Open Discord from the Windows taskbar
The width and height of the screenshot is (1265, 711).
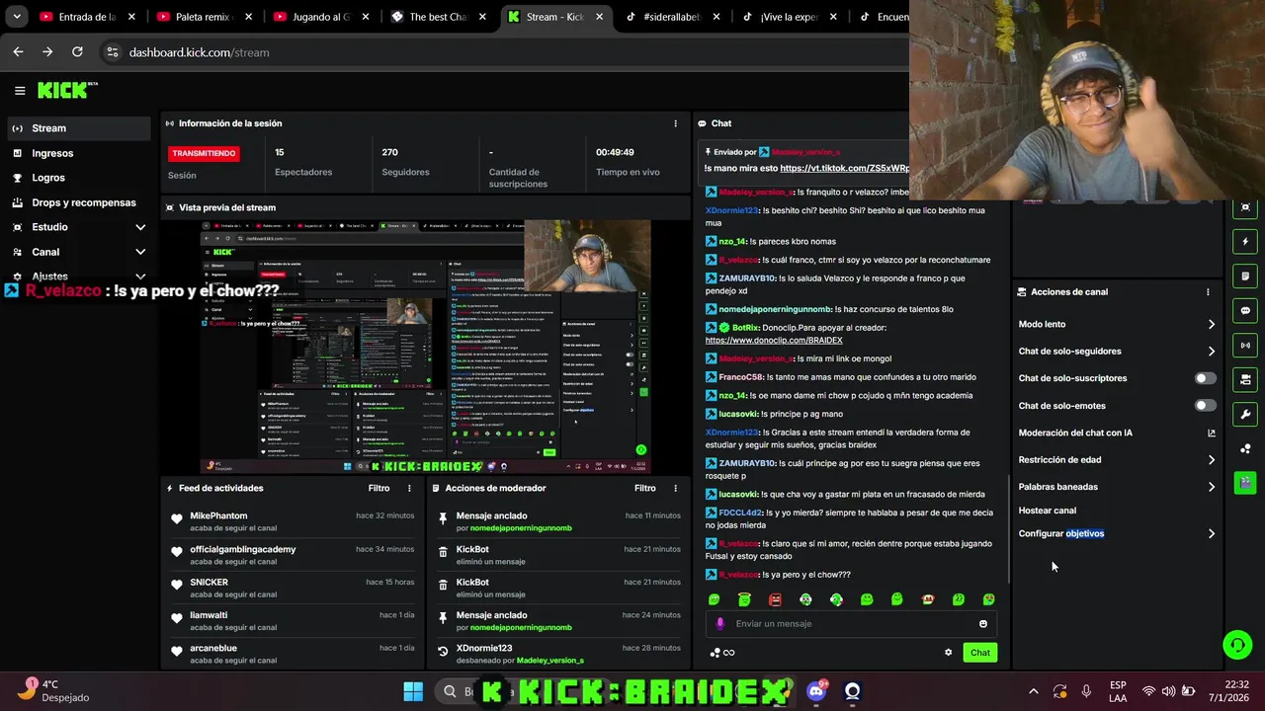(x=816, y=691)
